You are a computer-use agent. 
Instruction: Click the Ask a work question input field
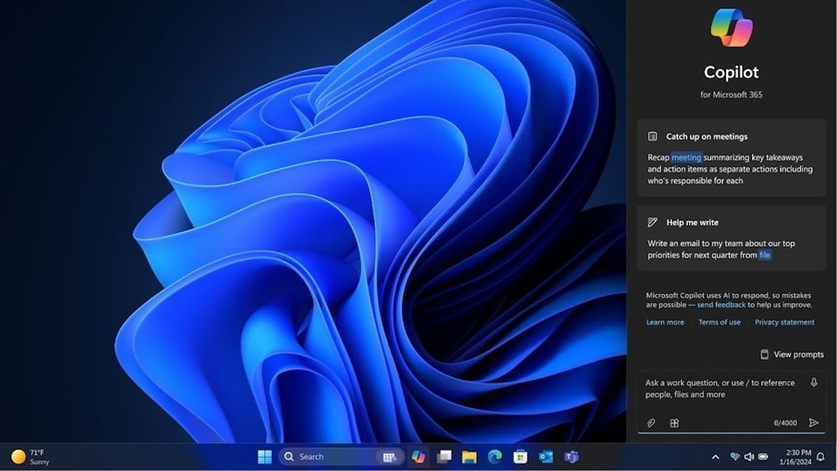719,389
